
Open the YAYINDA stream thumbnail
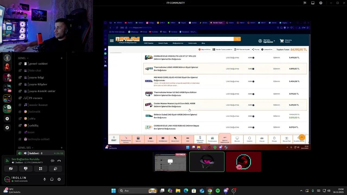pos(171,162)
